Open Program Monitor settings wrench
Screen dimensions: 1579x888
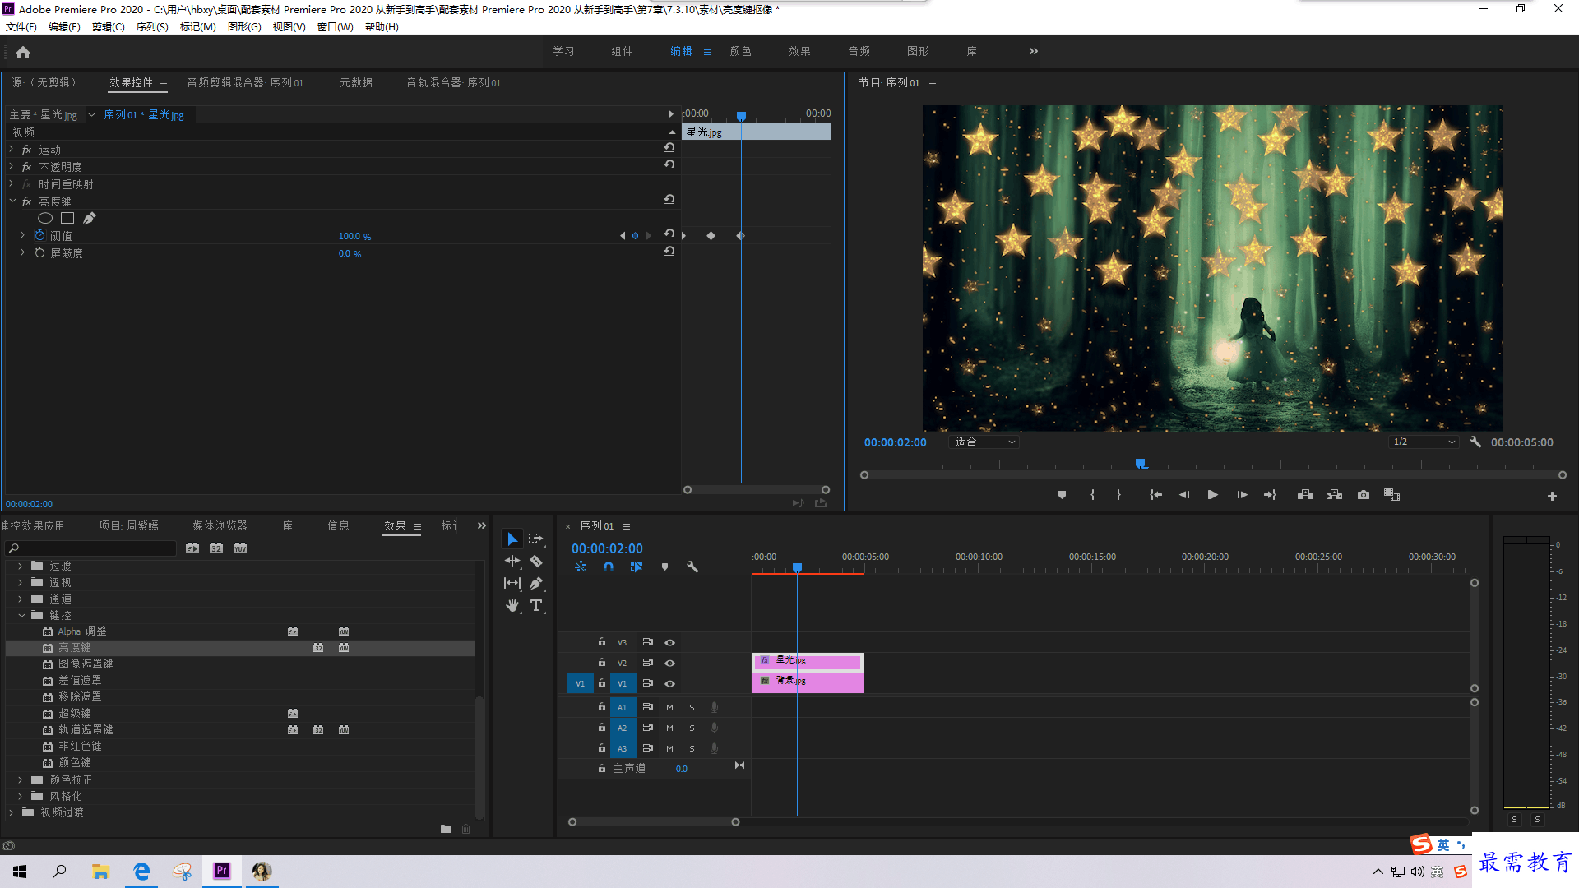tap(1475, 442)
